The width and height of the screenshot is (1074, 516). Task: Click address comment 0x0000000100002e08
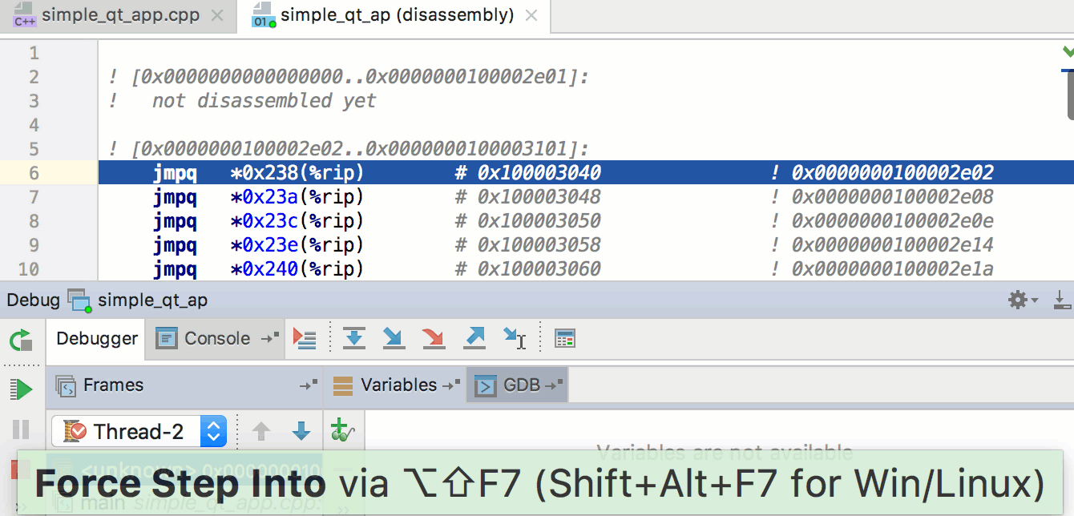893,196
